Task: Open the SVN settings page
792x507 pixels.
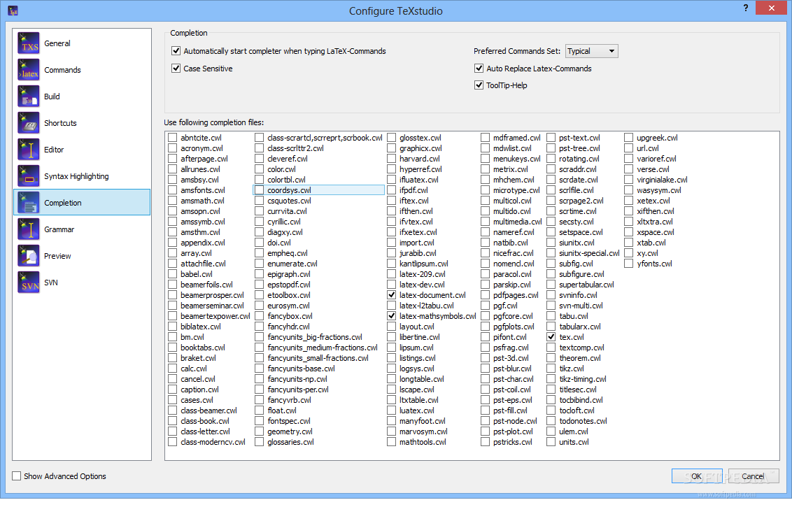Action: pos(82,283)
